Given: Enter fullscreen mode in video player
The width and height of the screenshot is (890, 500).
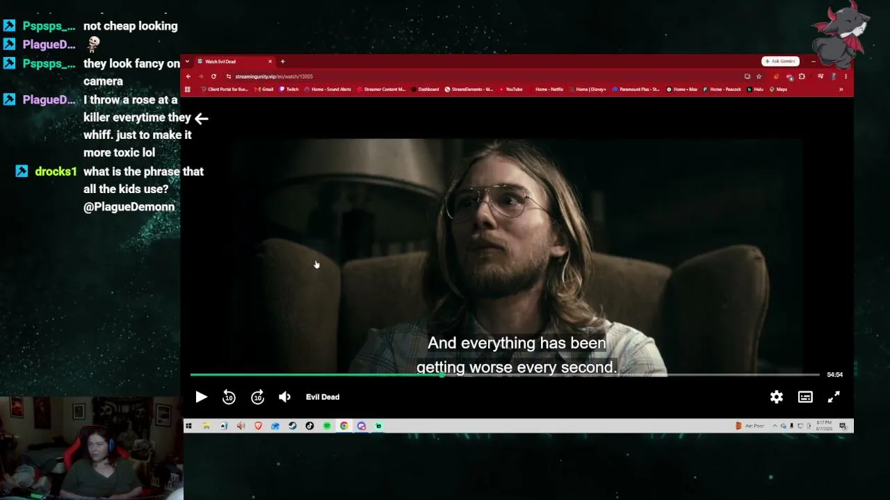Looking at the screenshot, I should coord(834,397).
